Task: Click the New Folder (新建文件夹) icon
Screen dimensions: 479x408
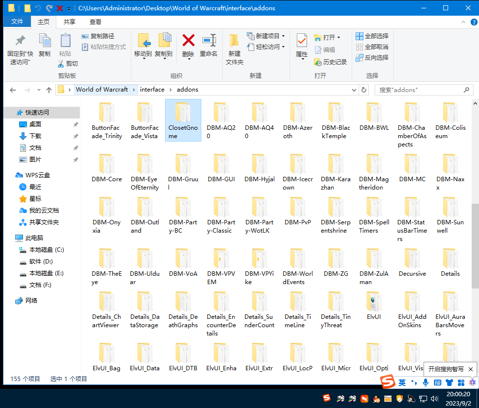Action: (234, 41)
